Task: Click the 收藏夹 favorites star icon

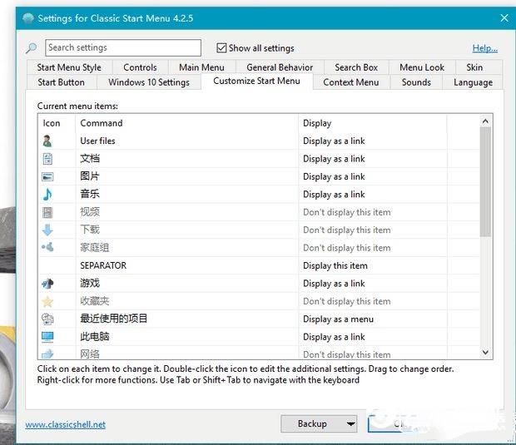Action: [x=47, y=301]
